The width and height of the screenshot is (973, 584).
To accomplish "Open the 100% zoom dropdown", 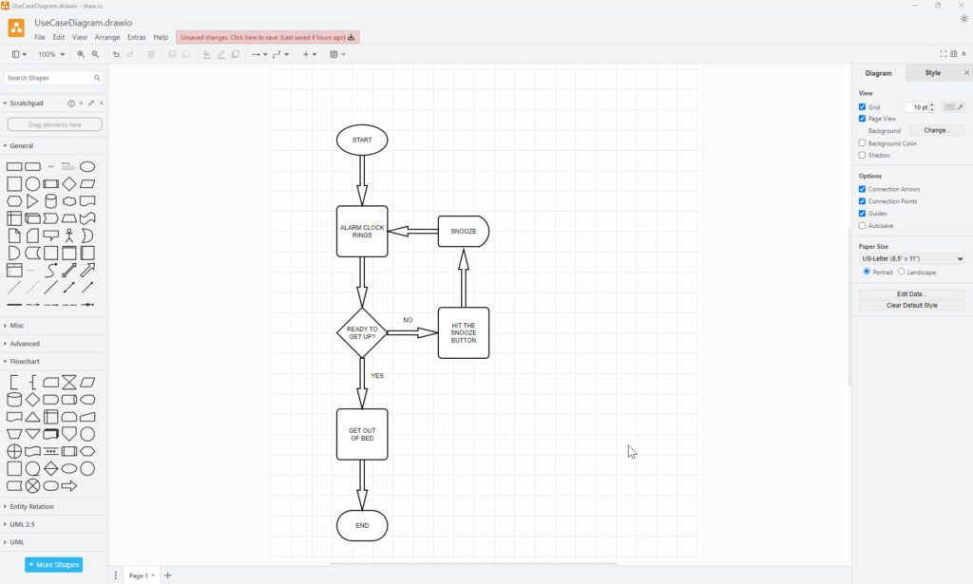I will click(51, 54).
